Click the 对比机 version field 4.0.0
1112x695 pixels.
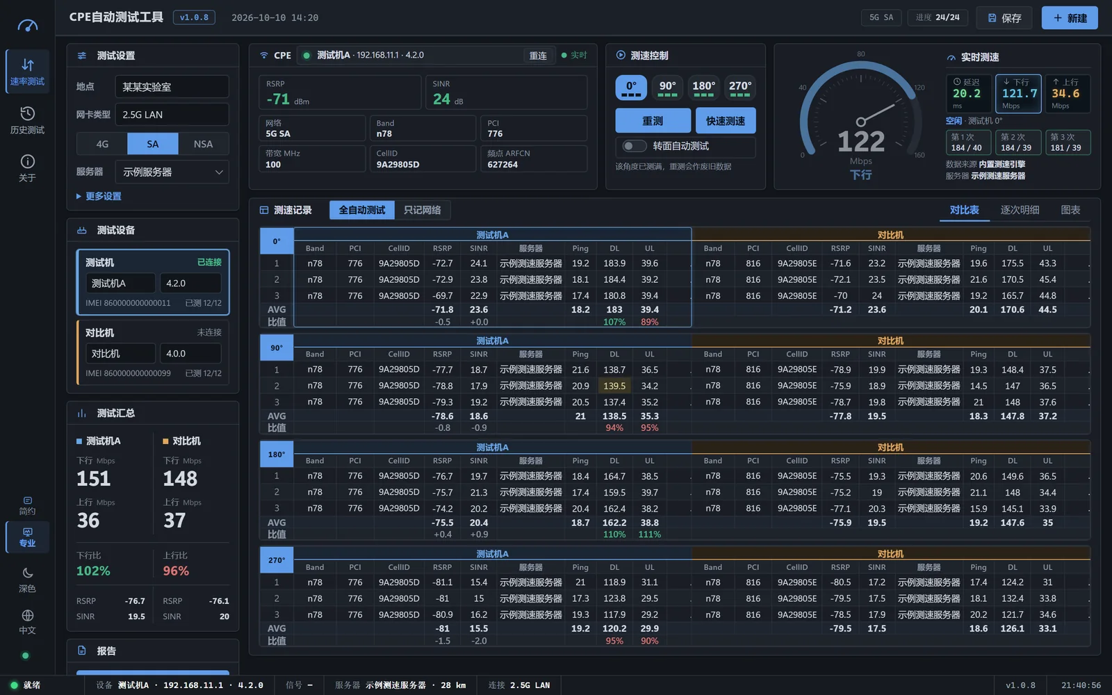point(190,354)
